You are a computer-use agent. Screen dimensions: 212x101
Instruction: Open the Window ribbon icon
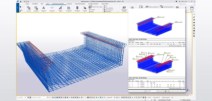[x=192, y=9]
